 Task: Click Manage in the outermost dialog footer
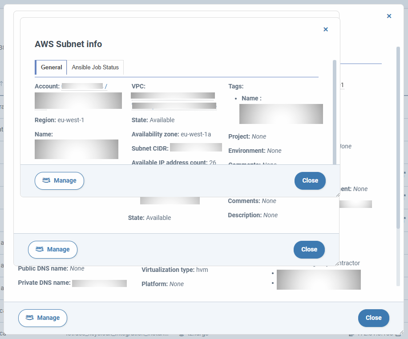43,318
